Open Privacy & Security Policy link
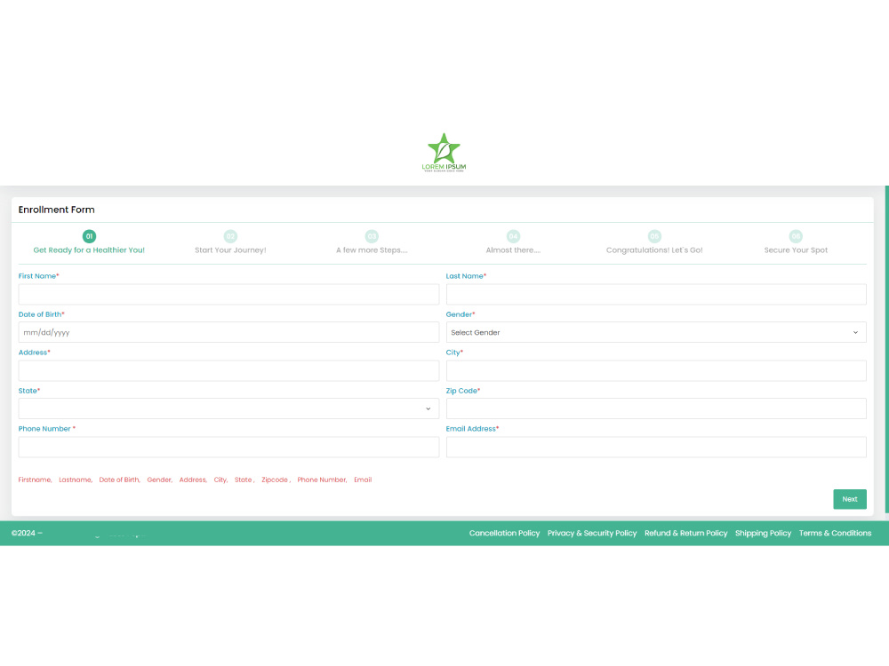The image size is (889, 666). [592, 533]
